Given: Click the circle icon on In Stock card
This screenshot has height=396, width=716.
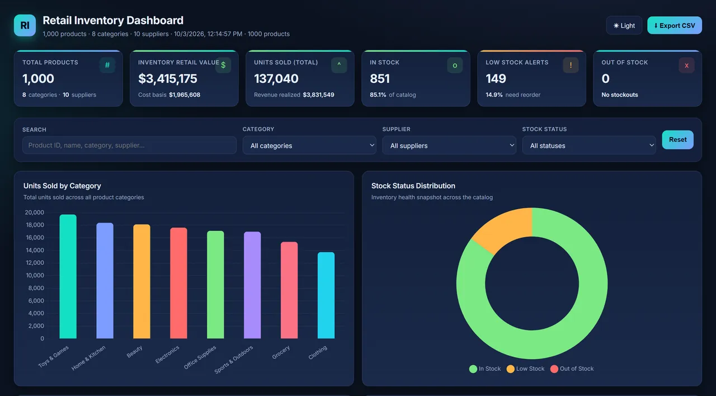Looking at the screenshot, I should point(455,65).
